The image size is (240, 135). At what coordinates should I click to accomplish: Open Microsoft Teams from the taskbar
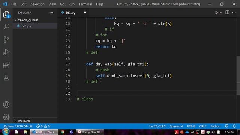pyautogui.click(x=71, y=132)
